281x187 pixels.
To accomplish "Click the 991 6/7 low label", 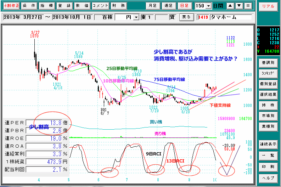I will coord(105,111).
